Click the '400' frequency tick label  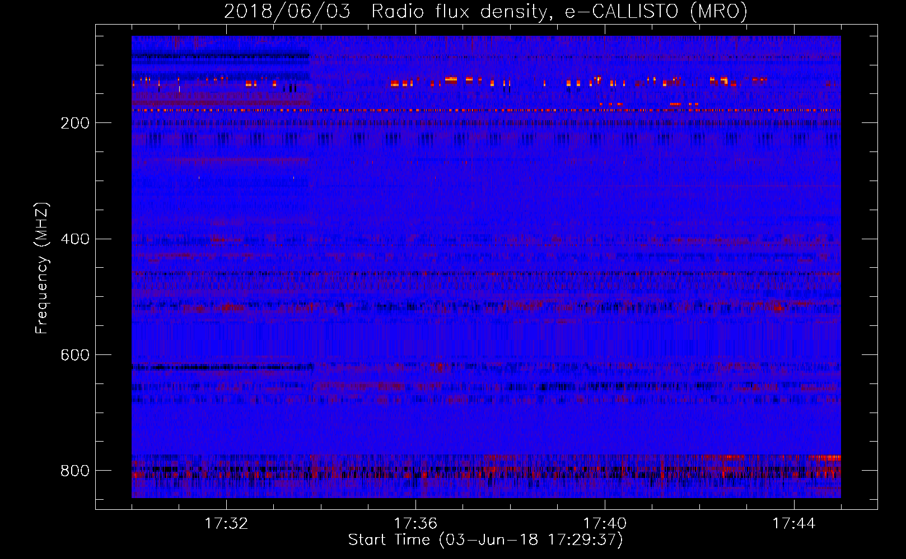(x=75, y=239)
